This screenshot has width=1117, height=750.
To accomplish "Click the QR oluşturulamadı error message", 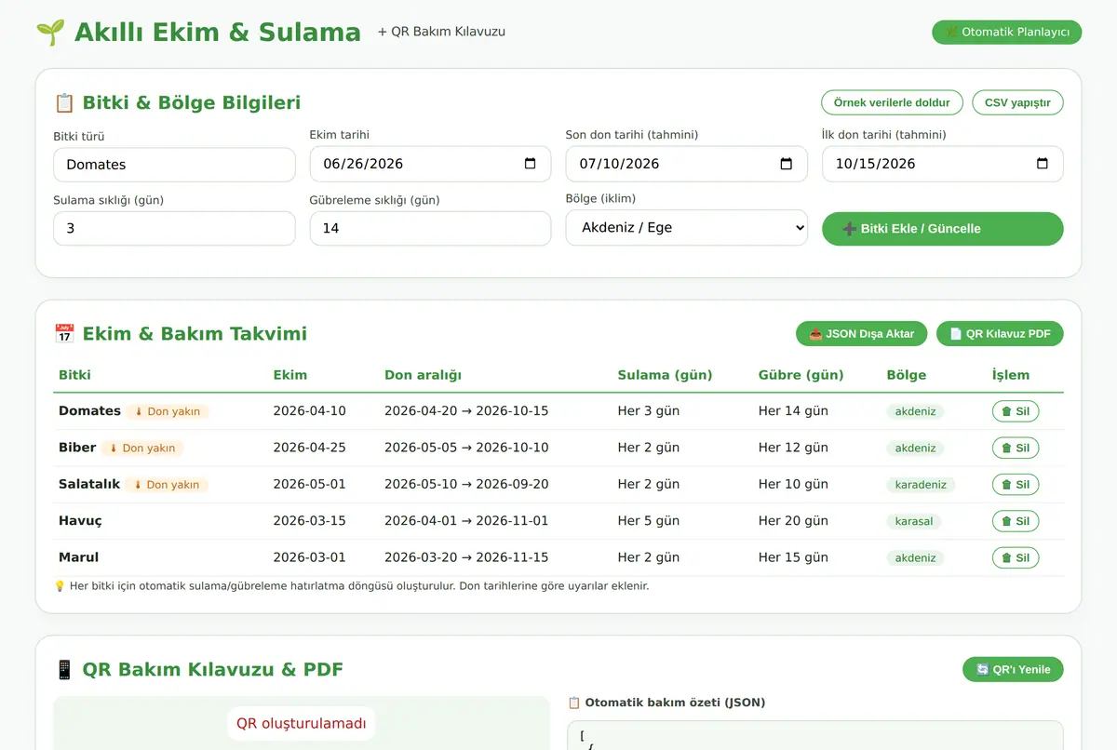I will point(302,724).
